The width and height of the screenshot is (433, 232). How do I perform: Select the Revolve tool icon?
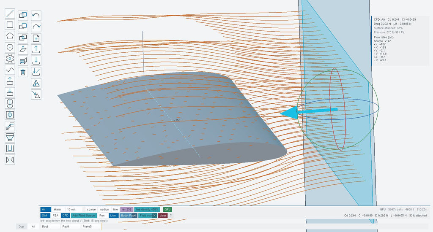(10, 104)
